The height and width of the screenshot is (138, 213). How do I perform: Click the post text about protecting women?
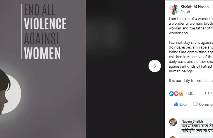pos(191,81)
